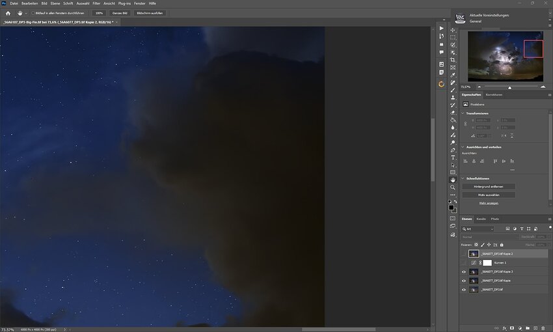Select the Eraser tool
Image resolution: width=553 pixels, height=332 pixels.
(453, 113)
